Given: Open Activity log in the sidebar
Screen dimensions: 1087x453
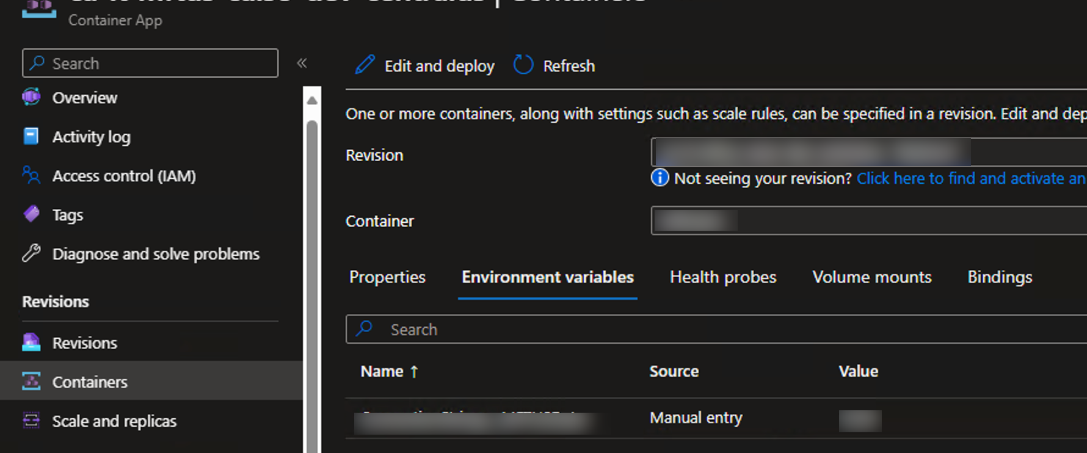Looking at the screenshot, I should (91, 137).
